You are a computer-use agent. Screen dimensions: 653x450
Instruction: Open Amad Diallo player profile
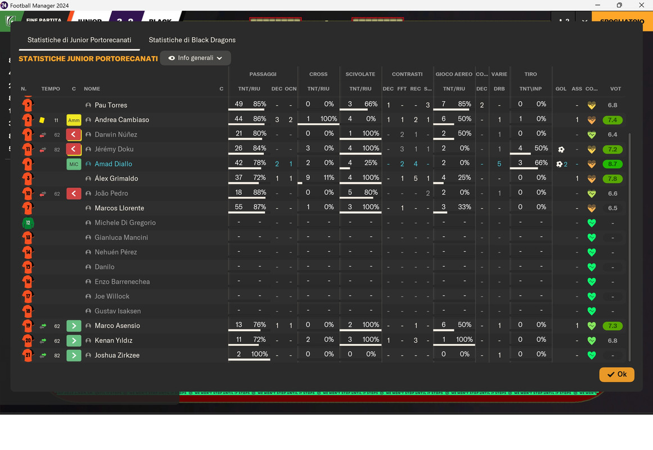coord(113,164)
